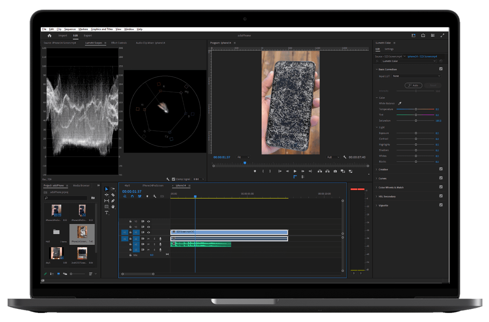
Task: Solo audio track A2
Action: pos(155,244)
